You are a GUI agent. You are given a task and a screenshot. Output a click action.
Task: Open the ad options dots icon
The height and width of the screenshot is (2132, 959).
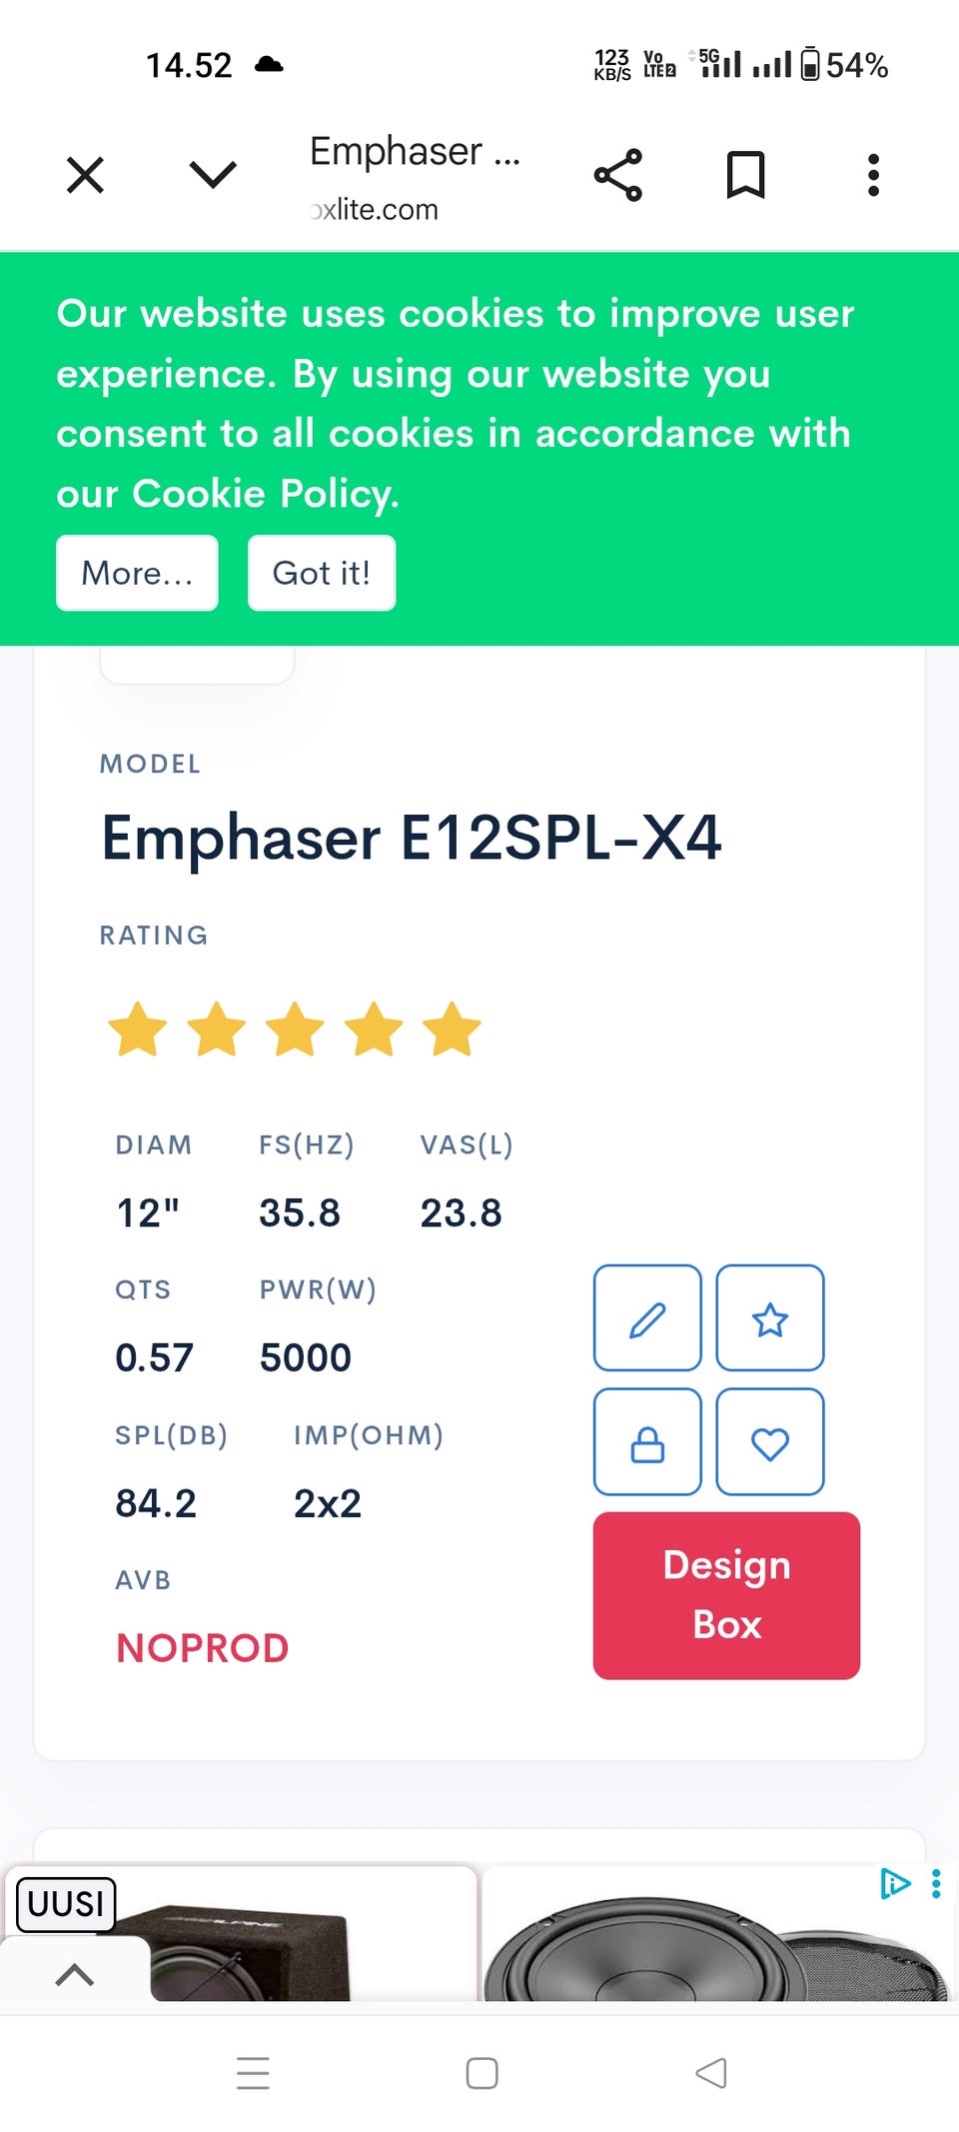[936, 1884]
